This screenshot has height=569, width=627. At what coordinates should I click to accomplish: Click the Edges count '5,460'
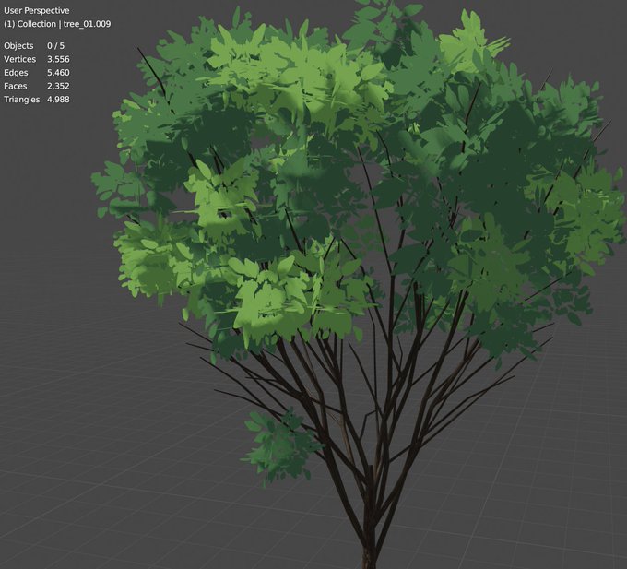58,73
